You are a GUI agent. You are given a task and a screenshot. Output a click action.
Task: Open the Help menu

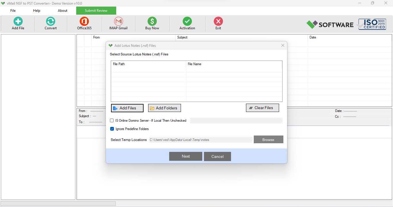point(37,11)
